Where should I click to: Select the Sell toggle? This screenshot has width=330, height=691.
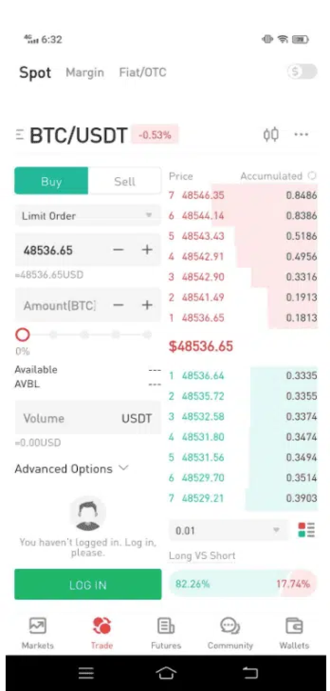pos(124,181)
